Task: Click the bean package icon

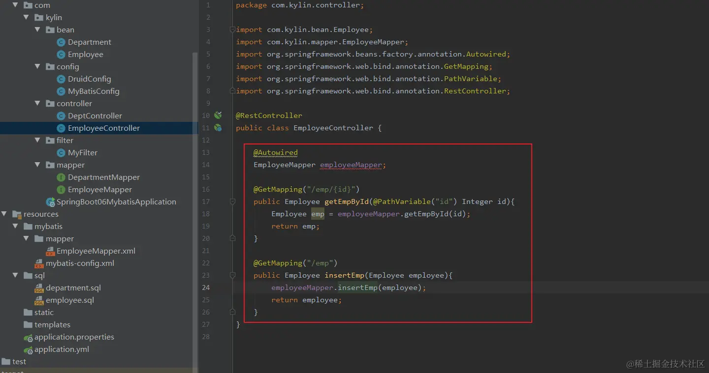Action: [x=50, y=30]
